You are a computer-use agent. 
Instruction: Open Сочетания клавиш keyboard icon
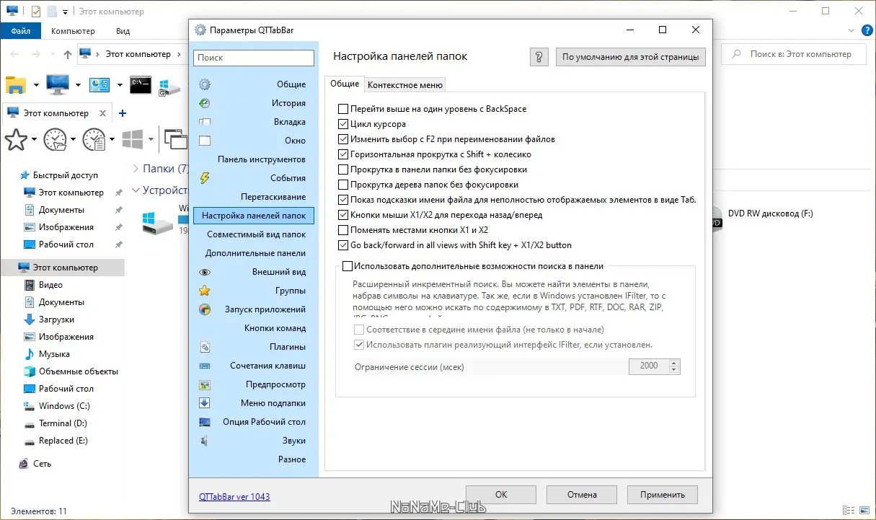point(205,366)
